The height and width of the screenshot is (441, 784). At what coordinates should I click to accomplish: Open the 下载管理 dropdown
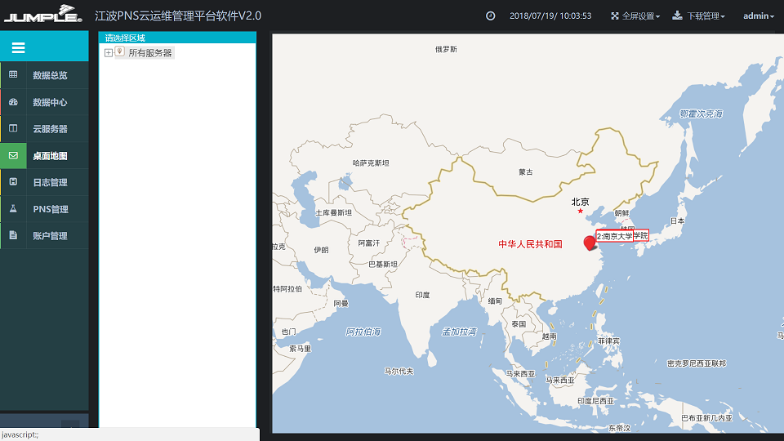tap(698, 16)
